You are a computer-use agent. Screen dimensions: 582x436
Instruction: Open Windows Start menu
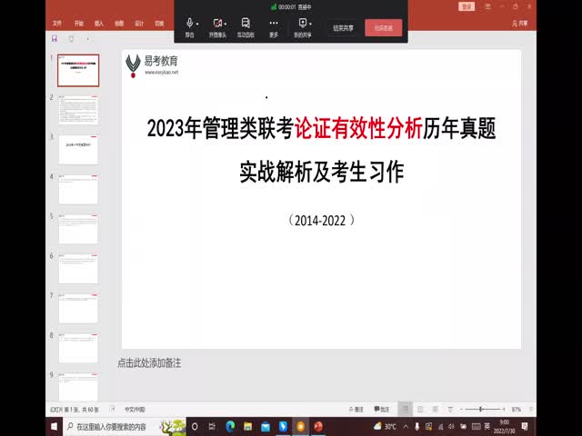tap(55, 427)
